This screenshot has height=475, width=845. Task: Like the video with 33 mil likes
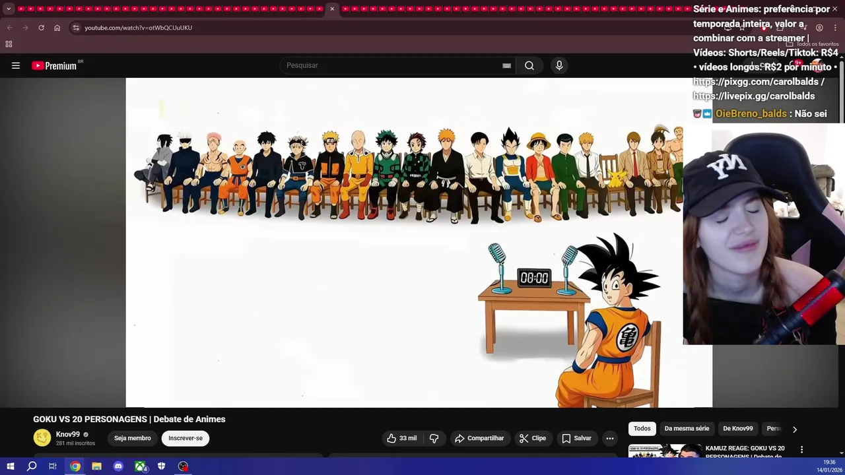click(402, 438)
